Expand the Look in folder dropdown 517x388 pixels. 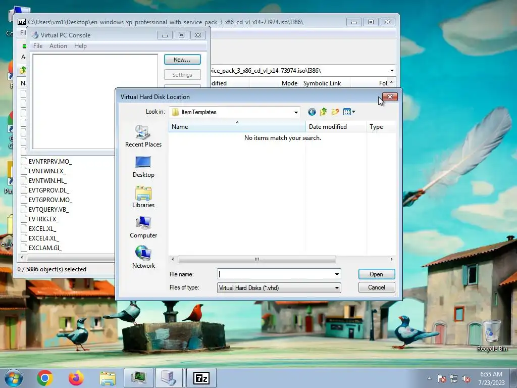[x=296, y=112]
